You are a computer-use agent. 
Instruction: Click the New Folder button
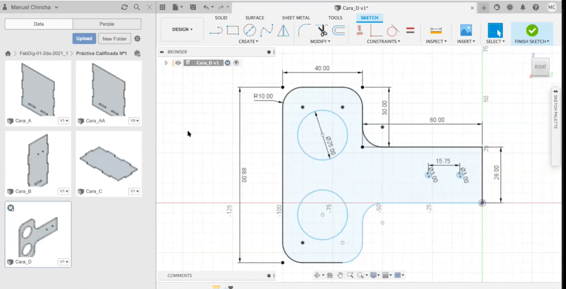(x=114, y=39)
